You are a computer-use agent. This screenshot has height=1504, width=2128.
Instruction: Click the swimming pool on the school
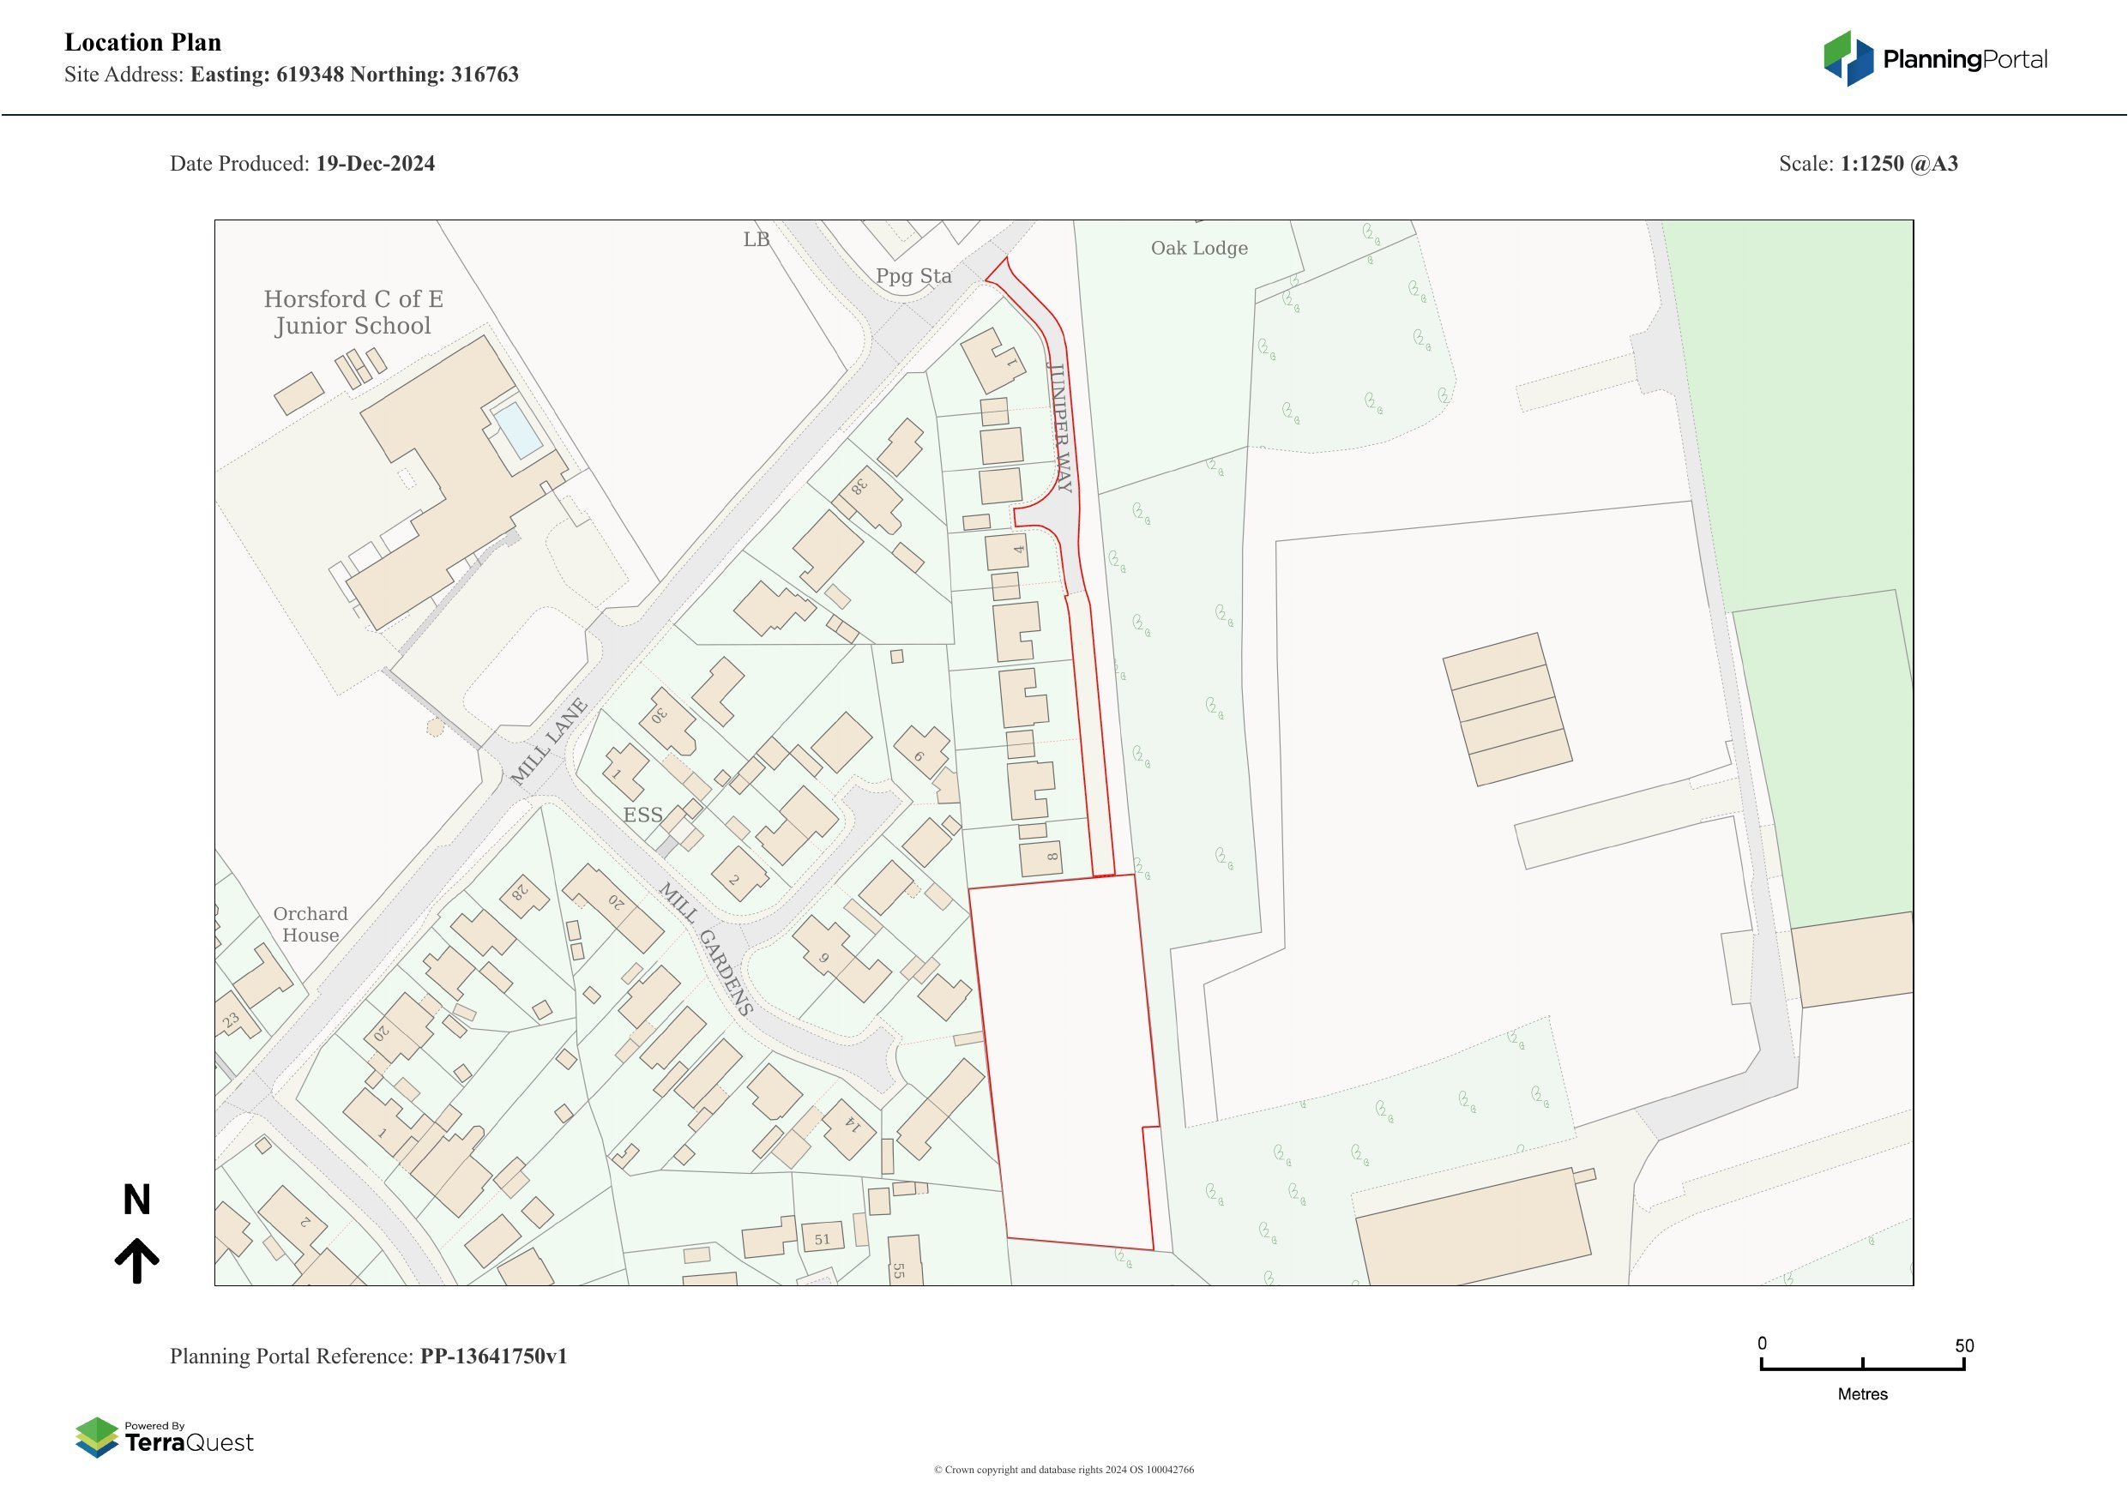point(517,430)
